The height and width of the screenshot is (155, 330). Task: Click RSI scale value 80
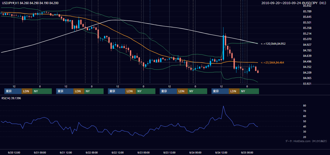pyautogui.click(x=305, y=106)
